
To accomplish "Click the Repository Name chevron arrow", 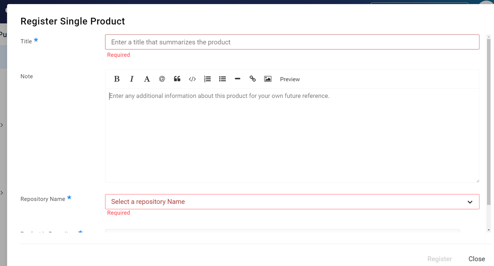I will point(470,202).
